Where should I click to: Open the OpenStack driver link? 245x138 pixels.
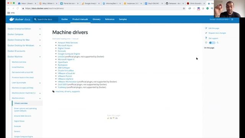[63, 62]
